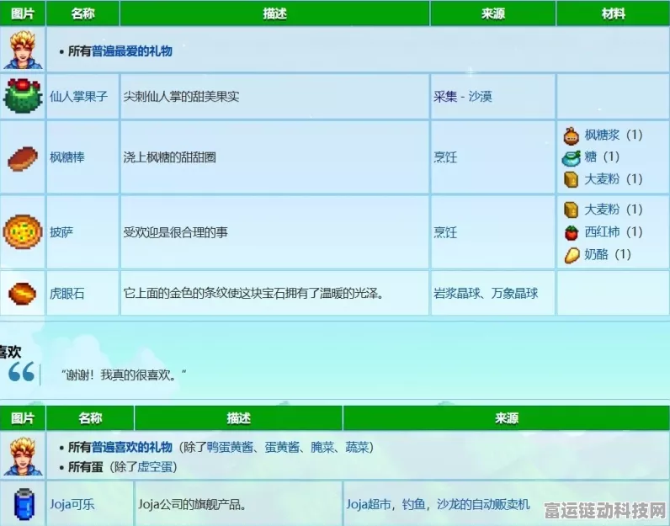The image size is (670, 526).
Task: Click description text Joja公司的旗舰产品。
Action: click(x=192, y=505)
